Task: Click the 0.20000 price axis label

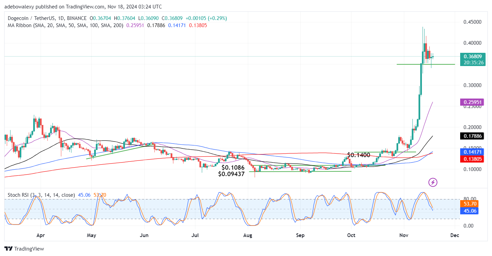Action: [x=472, y=127]
